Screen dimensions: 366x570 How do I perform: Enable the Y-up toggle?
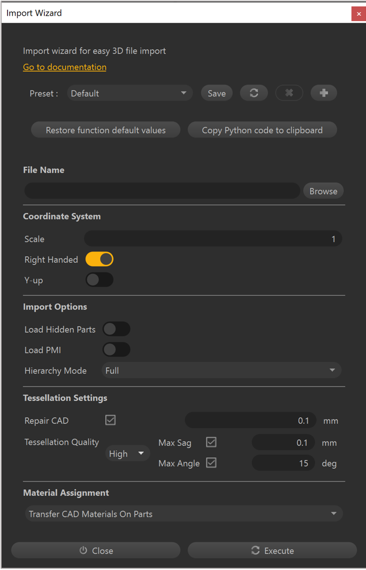[99, 280]
